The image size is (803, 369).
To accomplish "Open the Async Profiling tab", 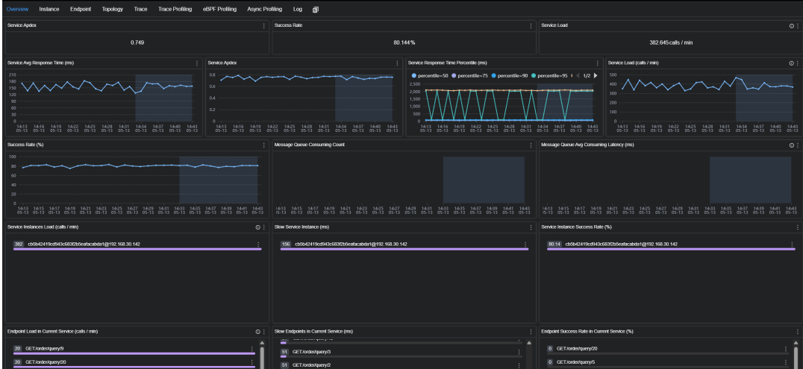I will (x=265, y=9).
